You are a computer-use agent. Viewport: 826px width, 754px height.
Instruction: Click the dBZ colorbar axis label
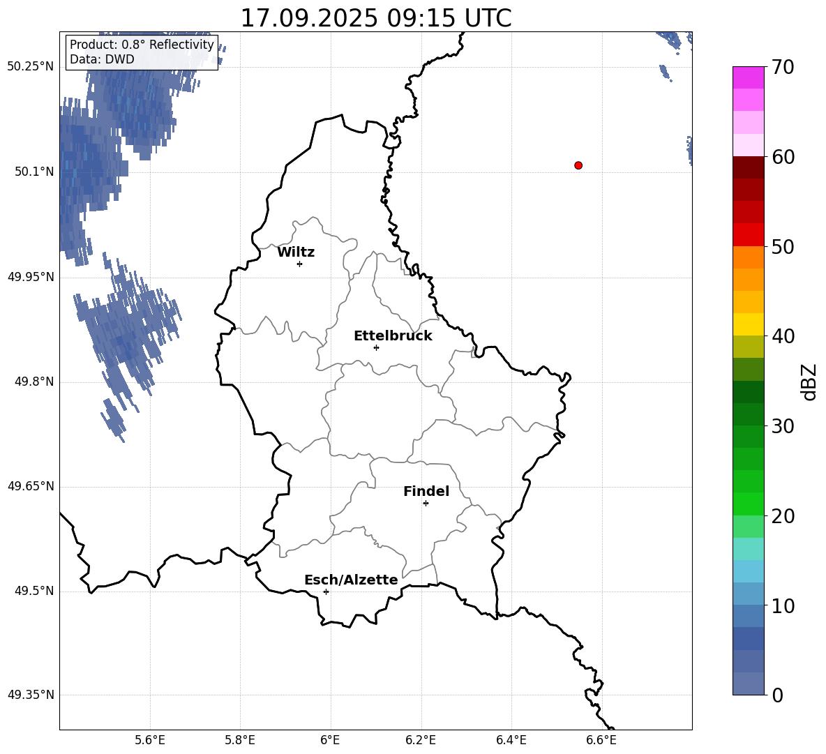[x=809, y=382]
